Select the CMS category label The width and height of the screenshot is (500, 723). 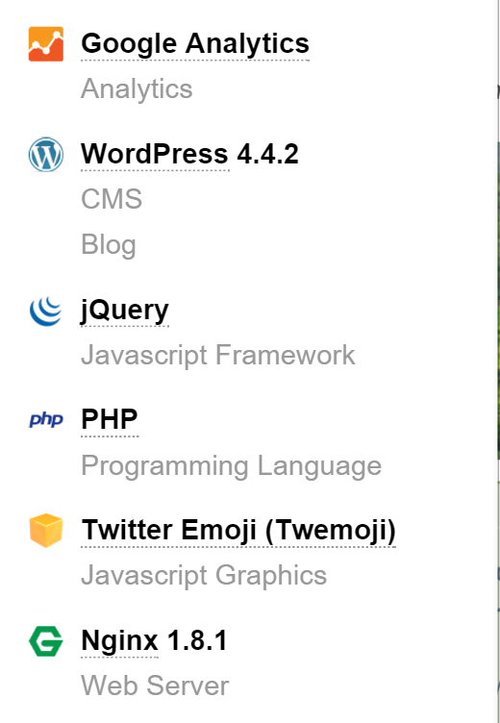point(112,199)
